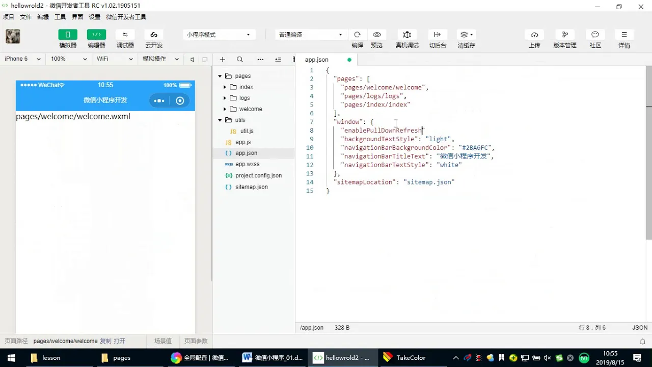
Task: Click the simulator capsule close circle
Action: [180, 100]
